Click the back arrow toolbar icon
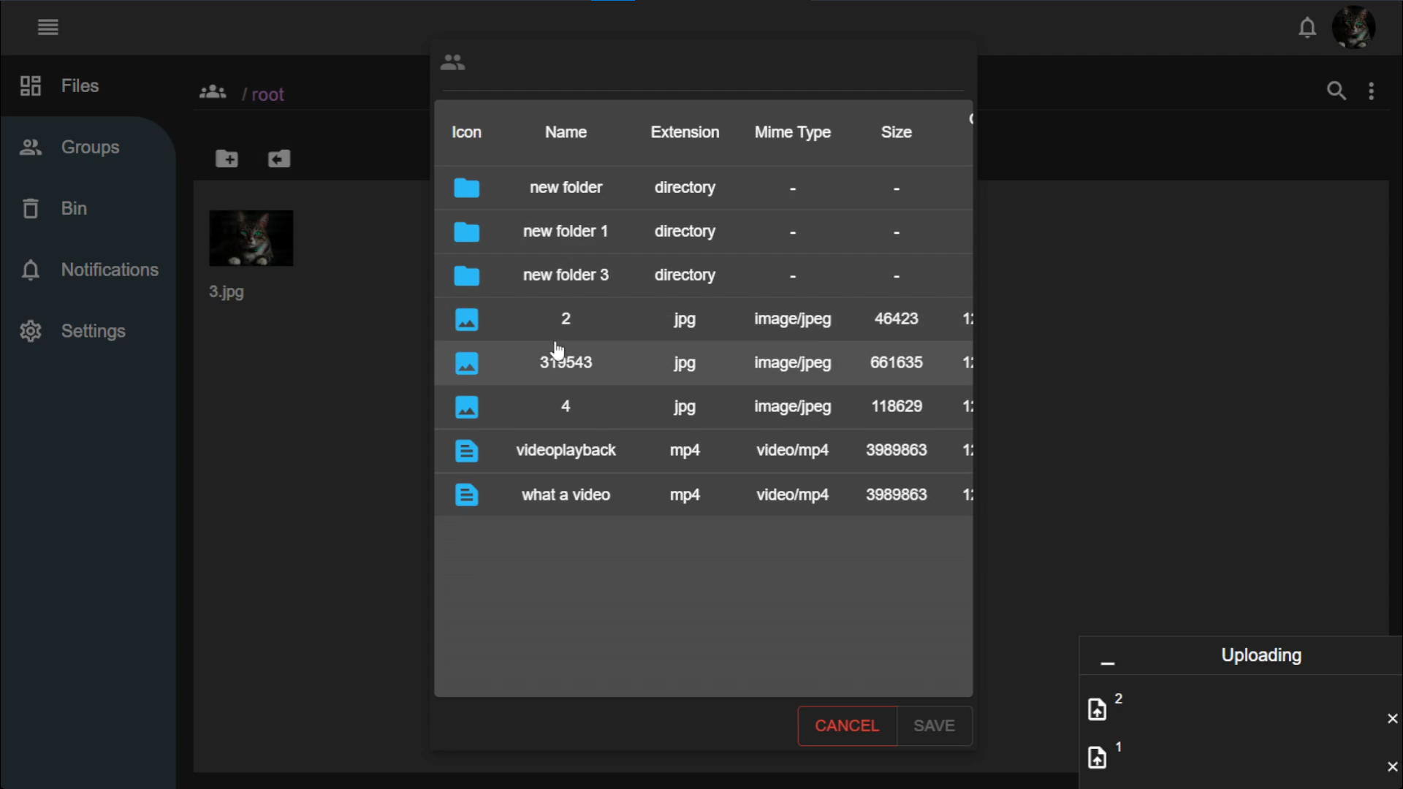 coord(279,159)
